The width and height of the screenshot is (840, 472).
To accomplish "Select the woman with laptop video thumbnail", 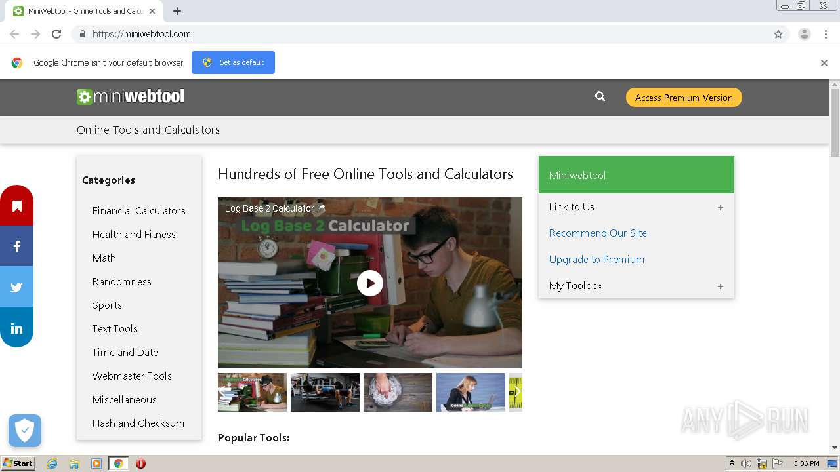I will click(x=471, y=392).
